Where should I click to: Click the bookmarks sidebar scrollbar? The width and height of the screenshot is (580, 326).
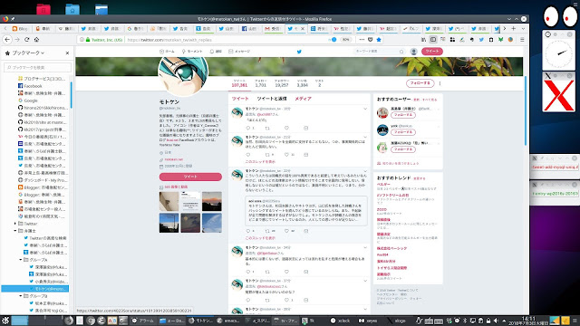point(71,94)
